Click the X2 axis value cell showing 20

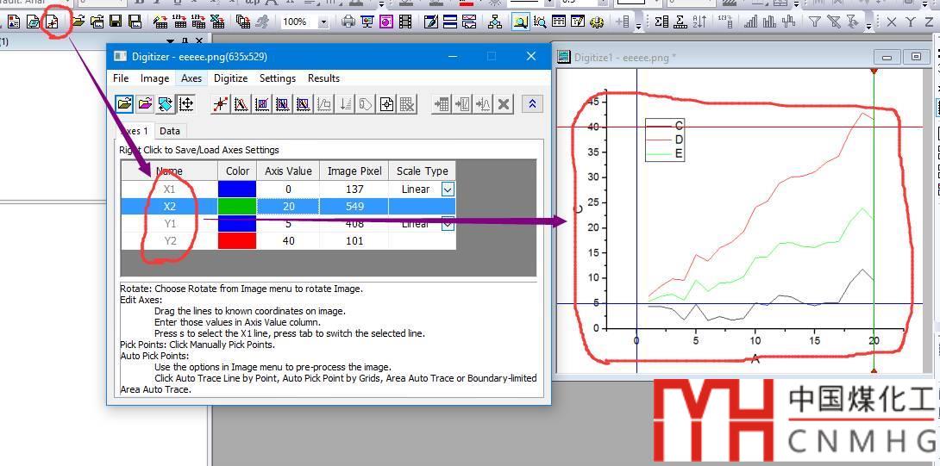coord(288,207)
